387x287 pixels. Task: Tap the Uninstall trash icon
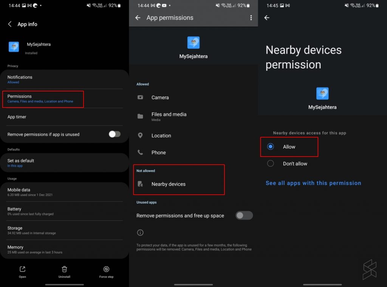(64, 269)
